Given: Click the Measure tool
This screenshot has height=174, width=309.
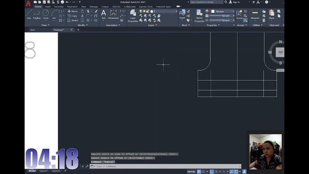Looking at the screenshot, I should click(255, 14).
